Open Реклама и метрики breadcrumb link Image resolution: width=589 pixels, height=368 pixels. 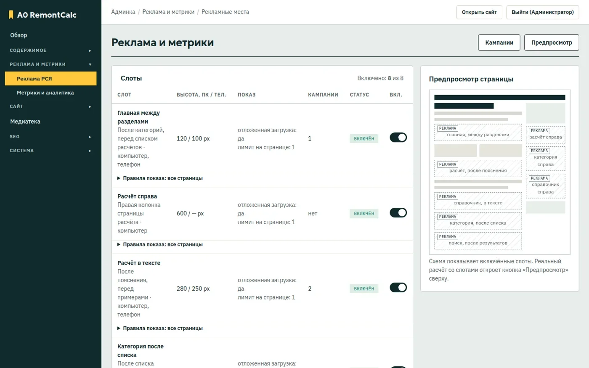coord(168,12)
